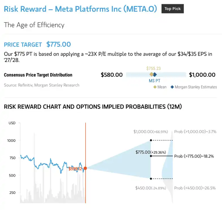Click the 1000 USD axis label
The width and height of the screenshot is (222, 210).
(x=11, y=140)
